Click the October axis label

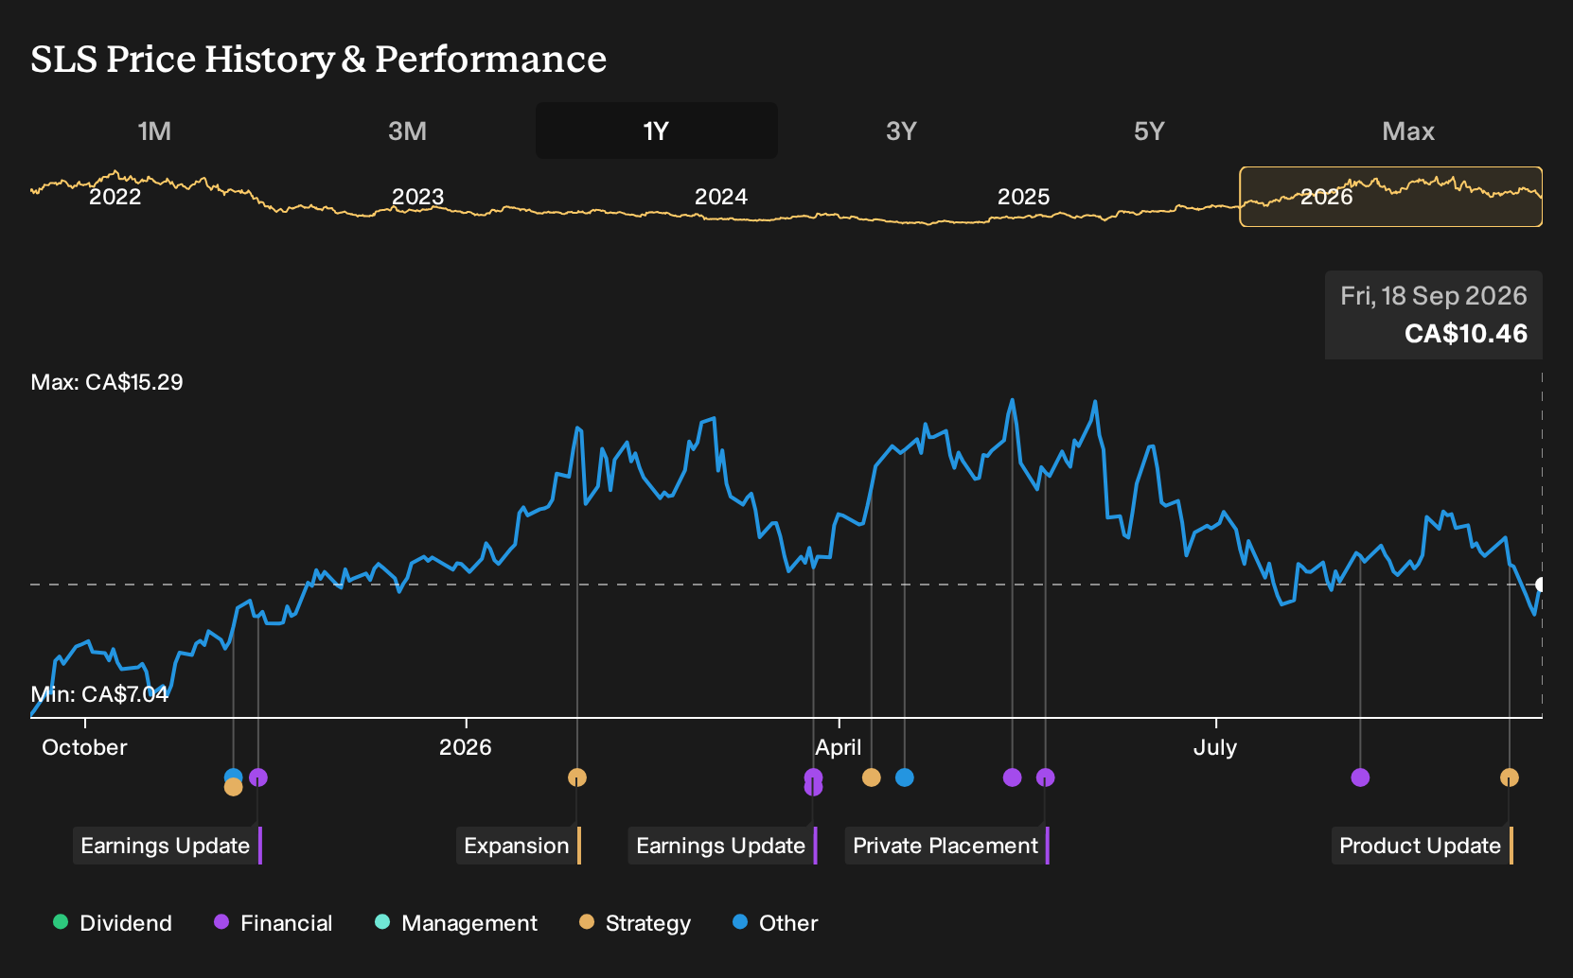(x=84, y=747)
